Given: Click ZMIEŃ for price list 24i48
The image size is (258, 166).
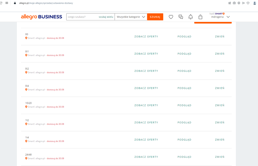Looking at the screenshot, I should 220,157.
